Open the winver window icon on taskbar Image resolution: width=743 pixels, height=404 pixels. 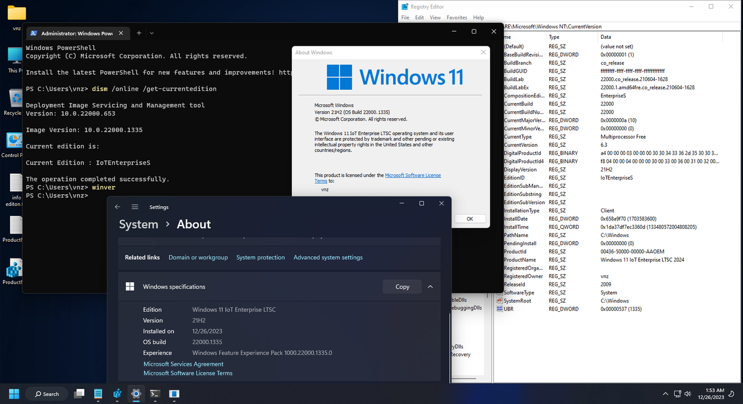[x=174, y=394]
